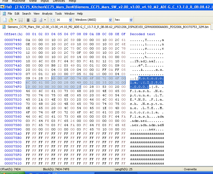Open the Windows (ANSI) charset dropdown

coord(110,20)
